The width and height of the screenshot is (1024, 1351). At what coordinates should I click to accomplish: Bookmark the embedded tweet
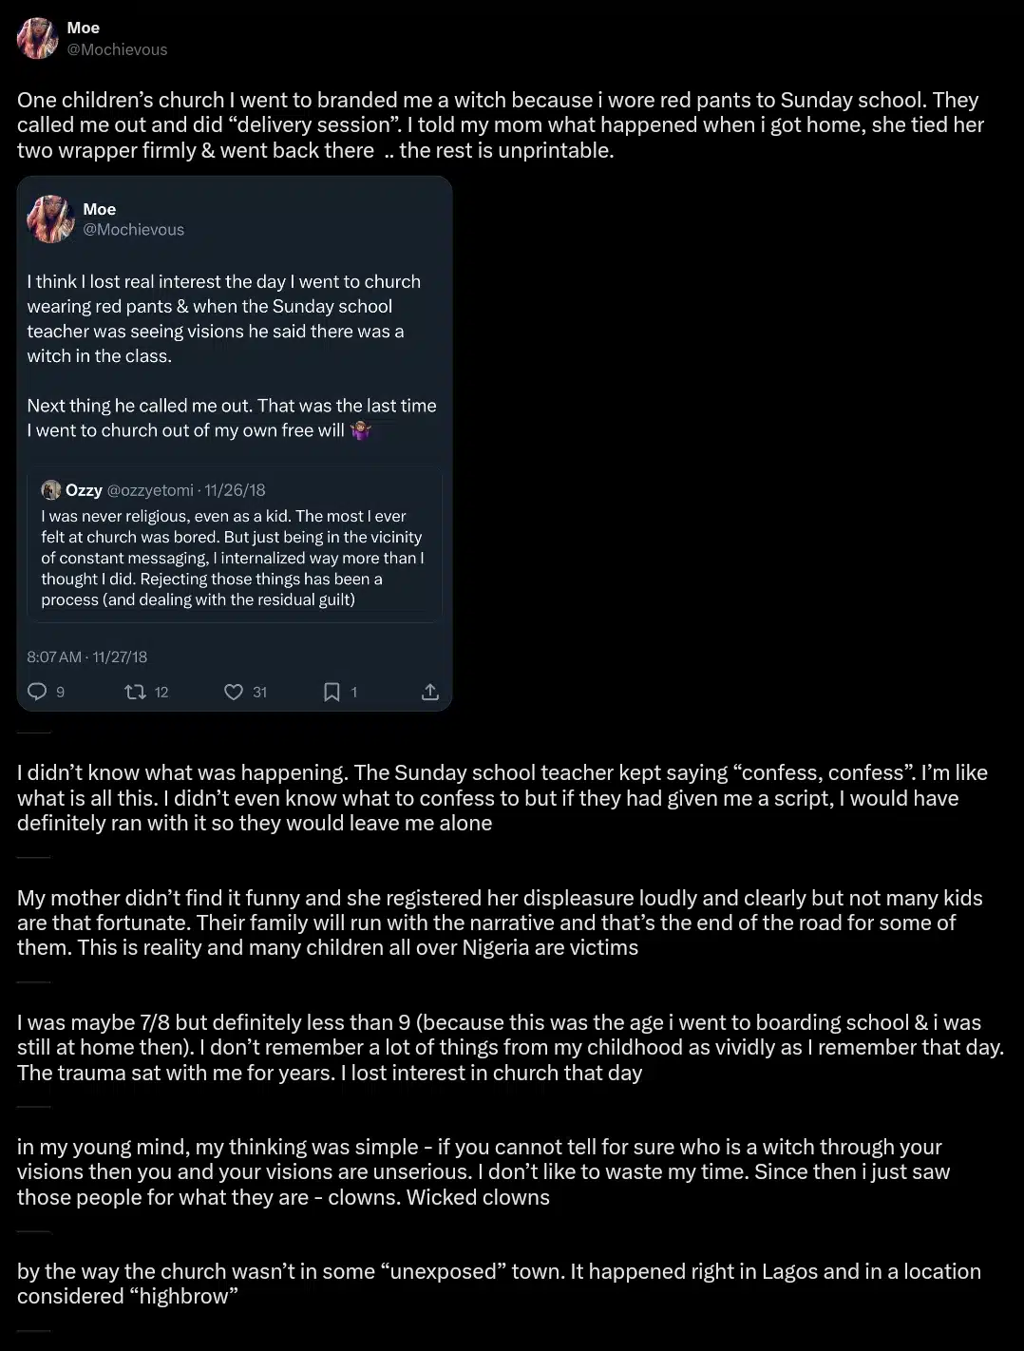[332, 692]
